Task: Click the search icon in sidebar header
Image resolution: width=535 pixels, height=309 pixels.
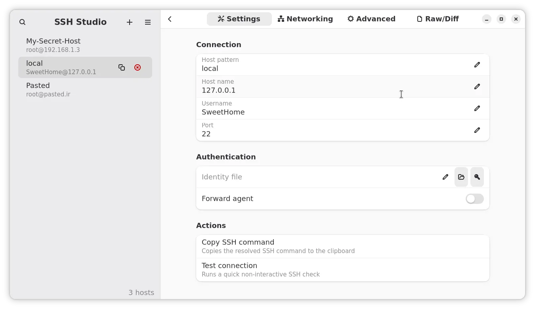Action: pyautogui.click(x=23, y=22)
